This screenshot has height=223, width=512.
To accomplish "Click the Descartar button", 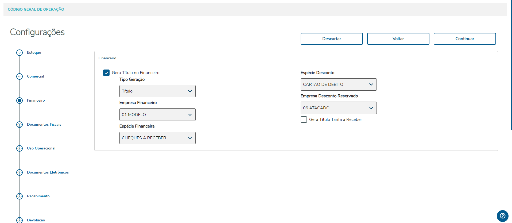I will pos(332,39).
